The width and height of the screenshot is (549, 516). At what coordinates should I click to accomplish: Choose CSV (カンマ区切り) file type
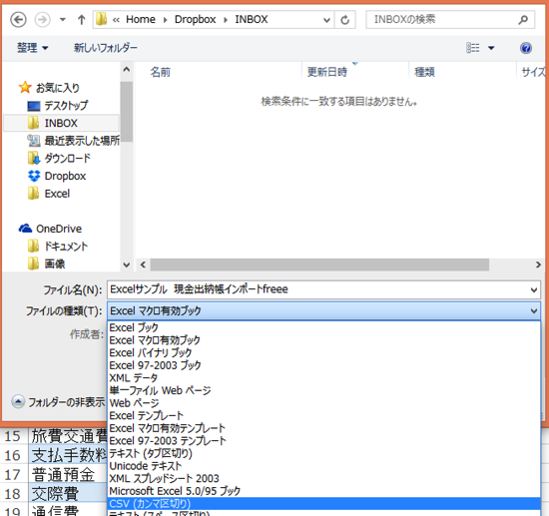tap(323, 503)
